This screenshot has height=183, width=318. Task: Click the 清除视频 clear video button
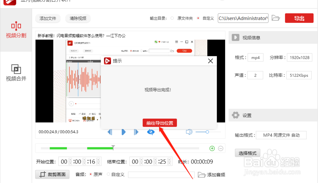click(x=78, y=18)
